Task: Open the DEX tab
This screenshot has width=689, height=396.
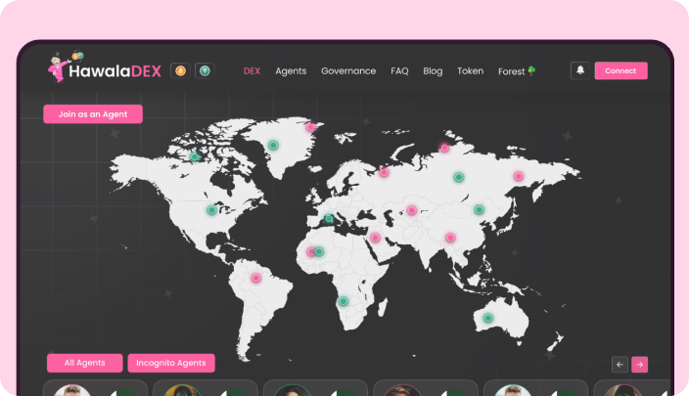Action: point(252,71)
